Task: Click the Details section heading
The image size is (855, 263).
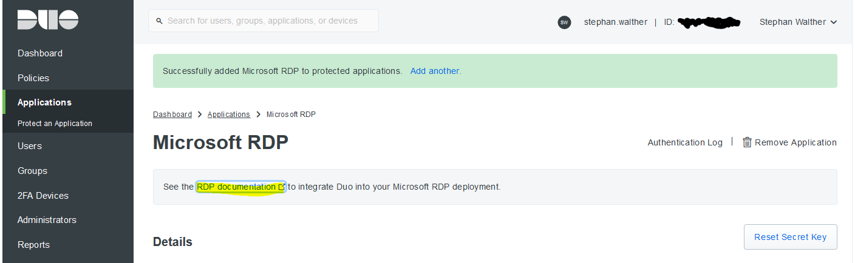Action: coord(172,242)
